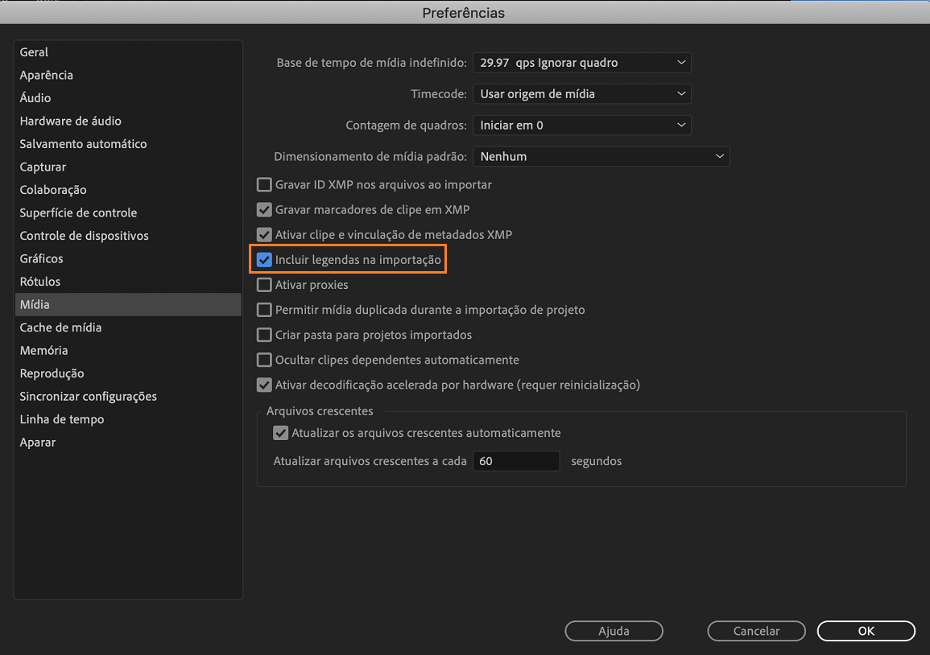The height and width of the screenshot is (655, 930).
Task: Uncheck Atualizar os arquivos crescentes automaticamente
Action: pos(280,433)
